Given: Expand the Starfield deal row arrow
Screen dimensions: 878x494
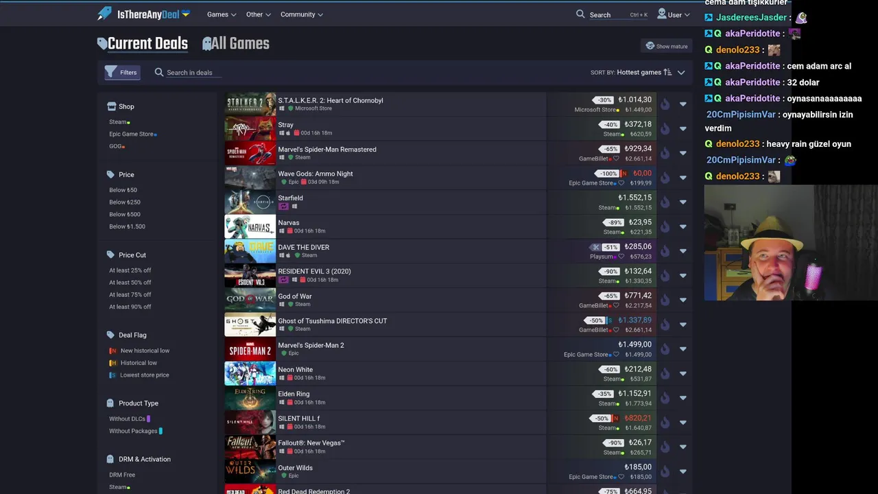Looking at the screenshot, I should point(683,202).
